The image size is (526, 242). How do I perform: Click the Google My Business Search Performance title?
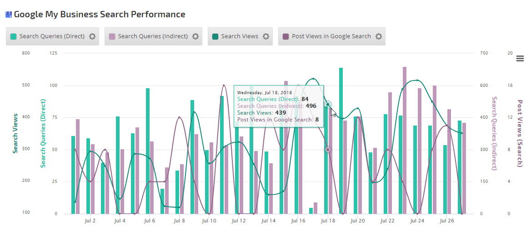[100, 15]
